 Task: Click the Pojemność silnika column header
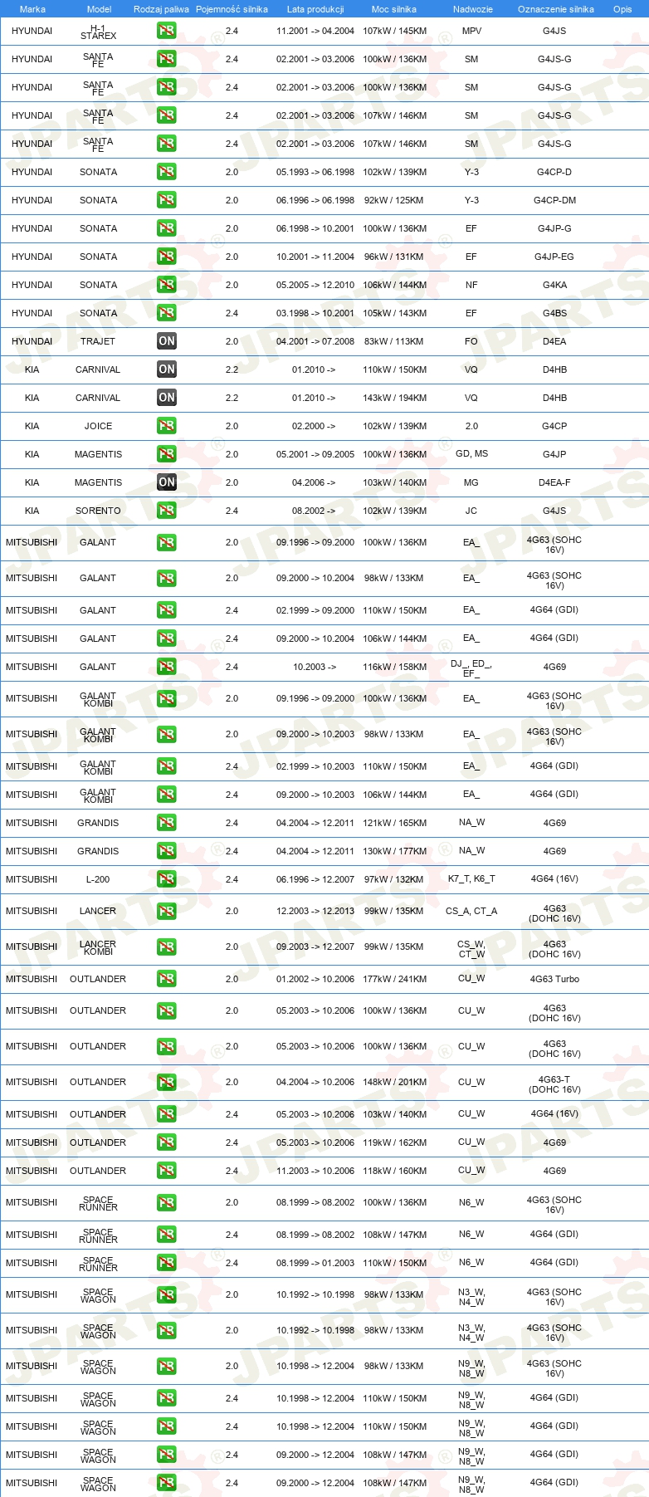point(232,9)
